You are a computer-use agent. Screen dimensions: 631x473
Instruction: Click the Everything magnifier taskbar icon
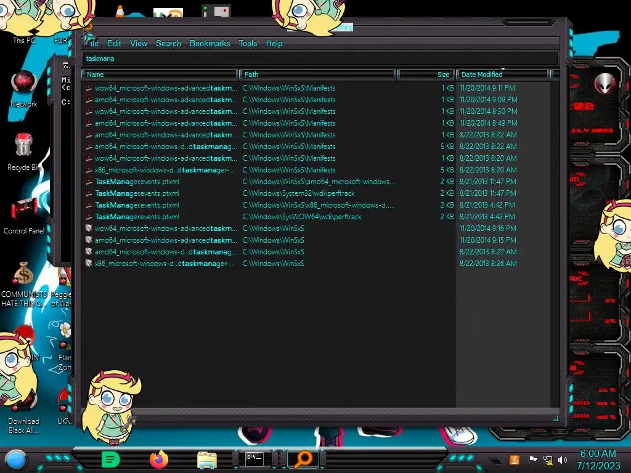click(304, 459)
